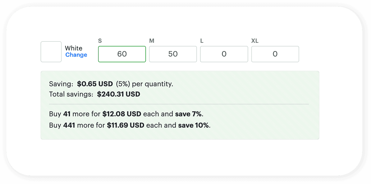The height and width of the screenshot is (184, 371).
Task: Click the $11.69 USD price text
Action: click(126, 125)
